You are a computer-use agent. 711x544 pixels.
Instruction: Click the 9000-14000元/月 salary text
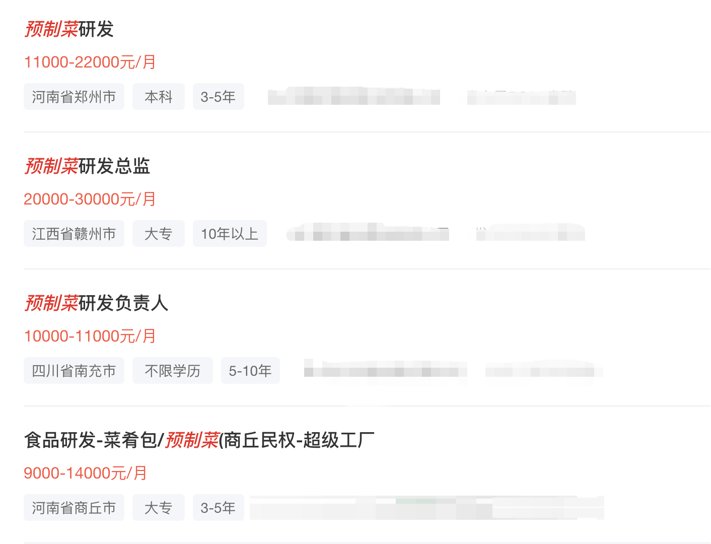[x=86, y=473]
